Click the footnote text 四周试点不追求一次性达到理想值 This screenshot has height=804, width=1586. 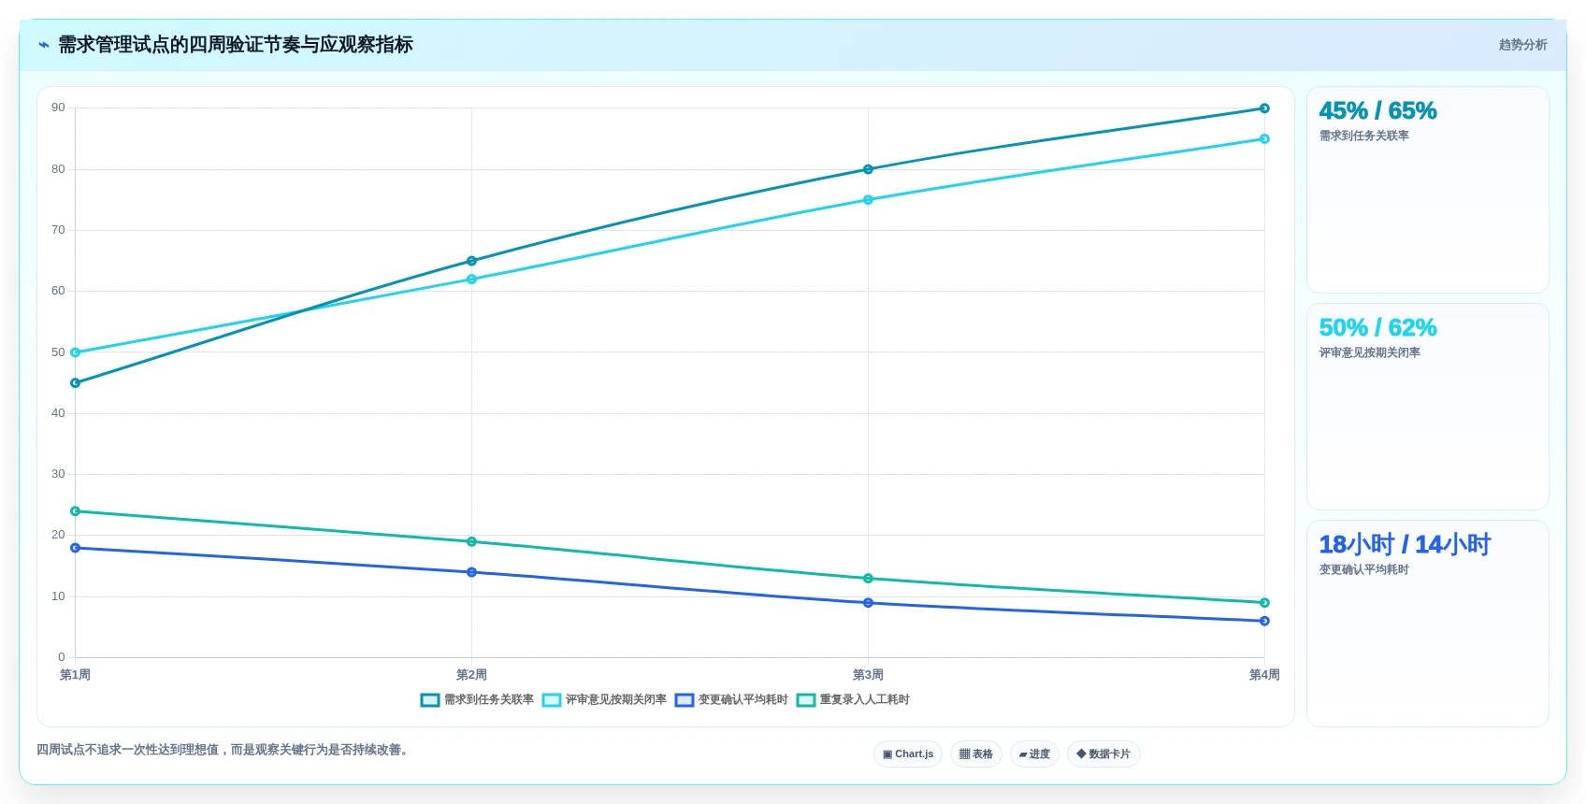coord(126,750)
